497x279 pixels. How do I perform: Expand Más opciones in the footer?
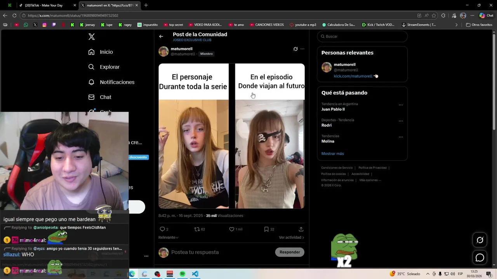[370, 180]
